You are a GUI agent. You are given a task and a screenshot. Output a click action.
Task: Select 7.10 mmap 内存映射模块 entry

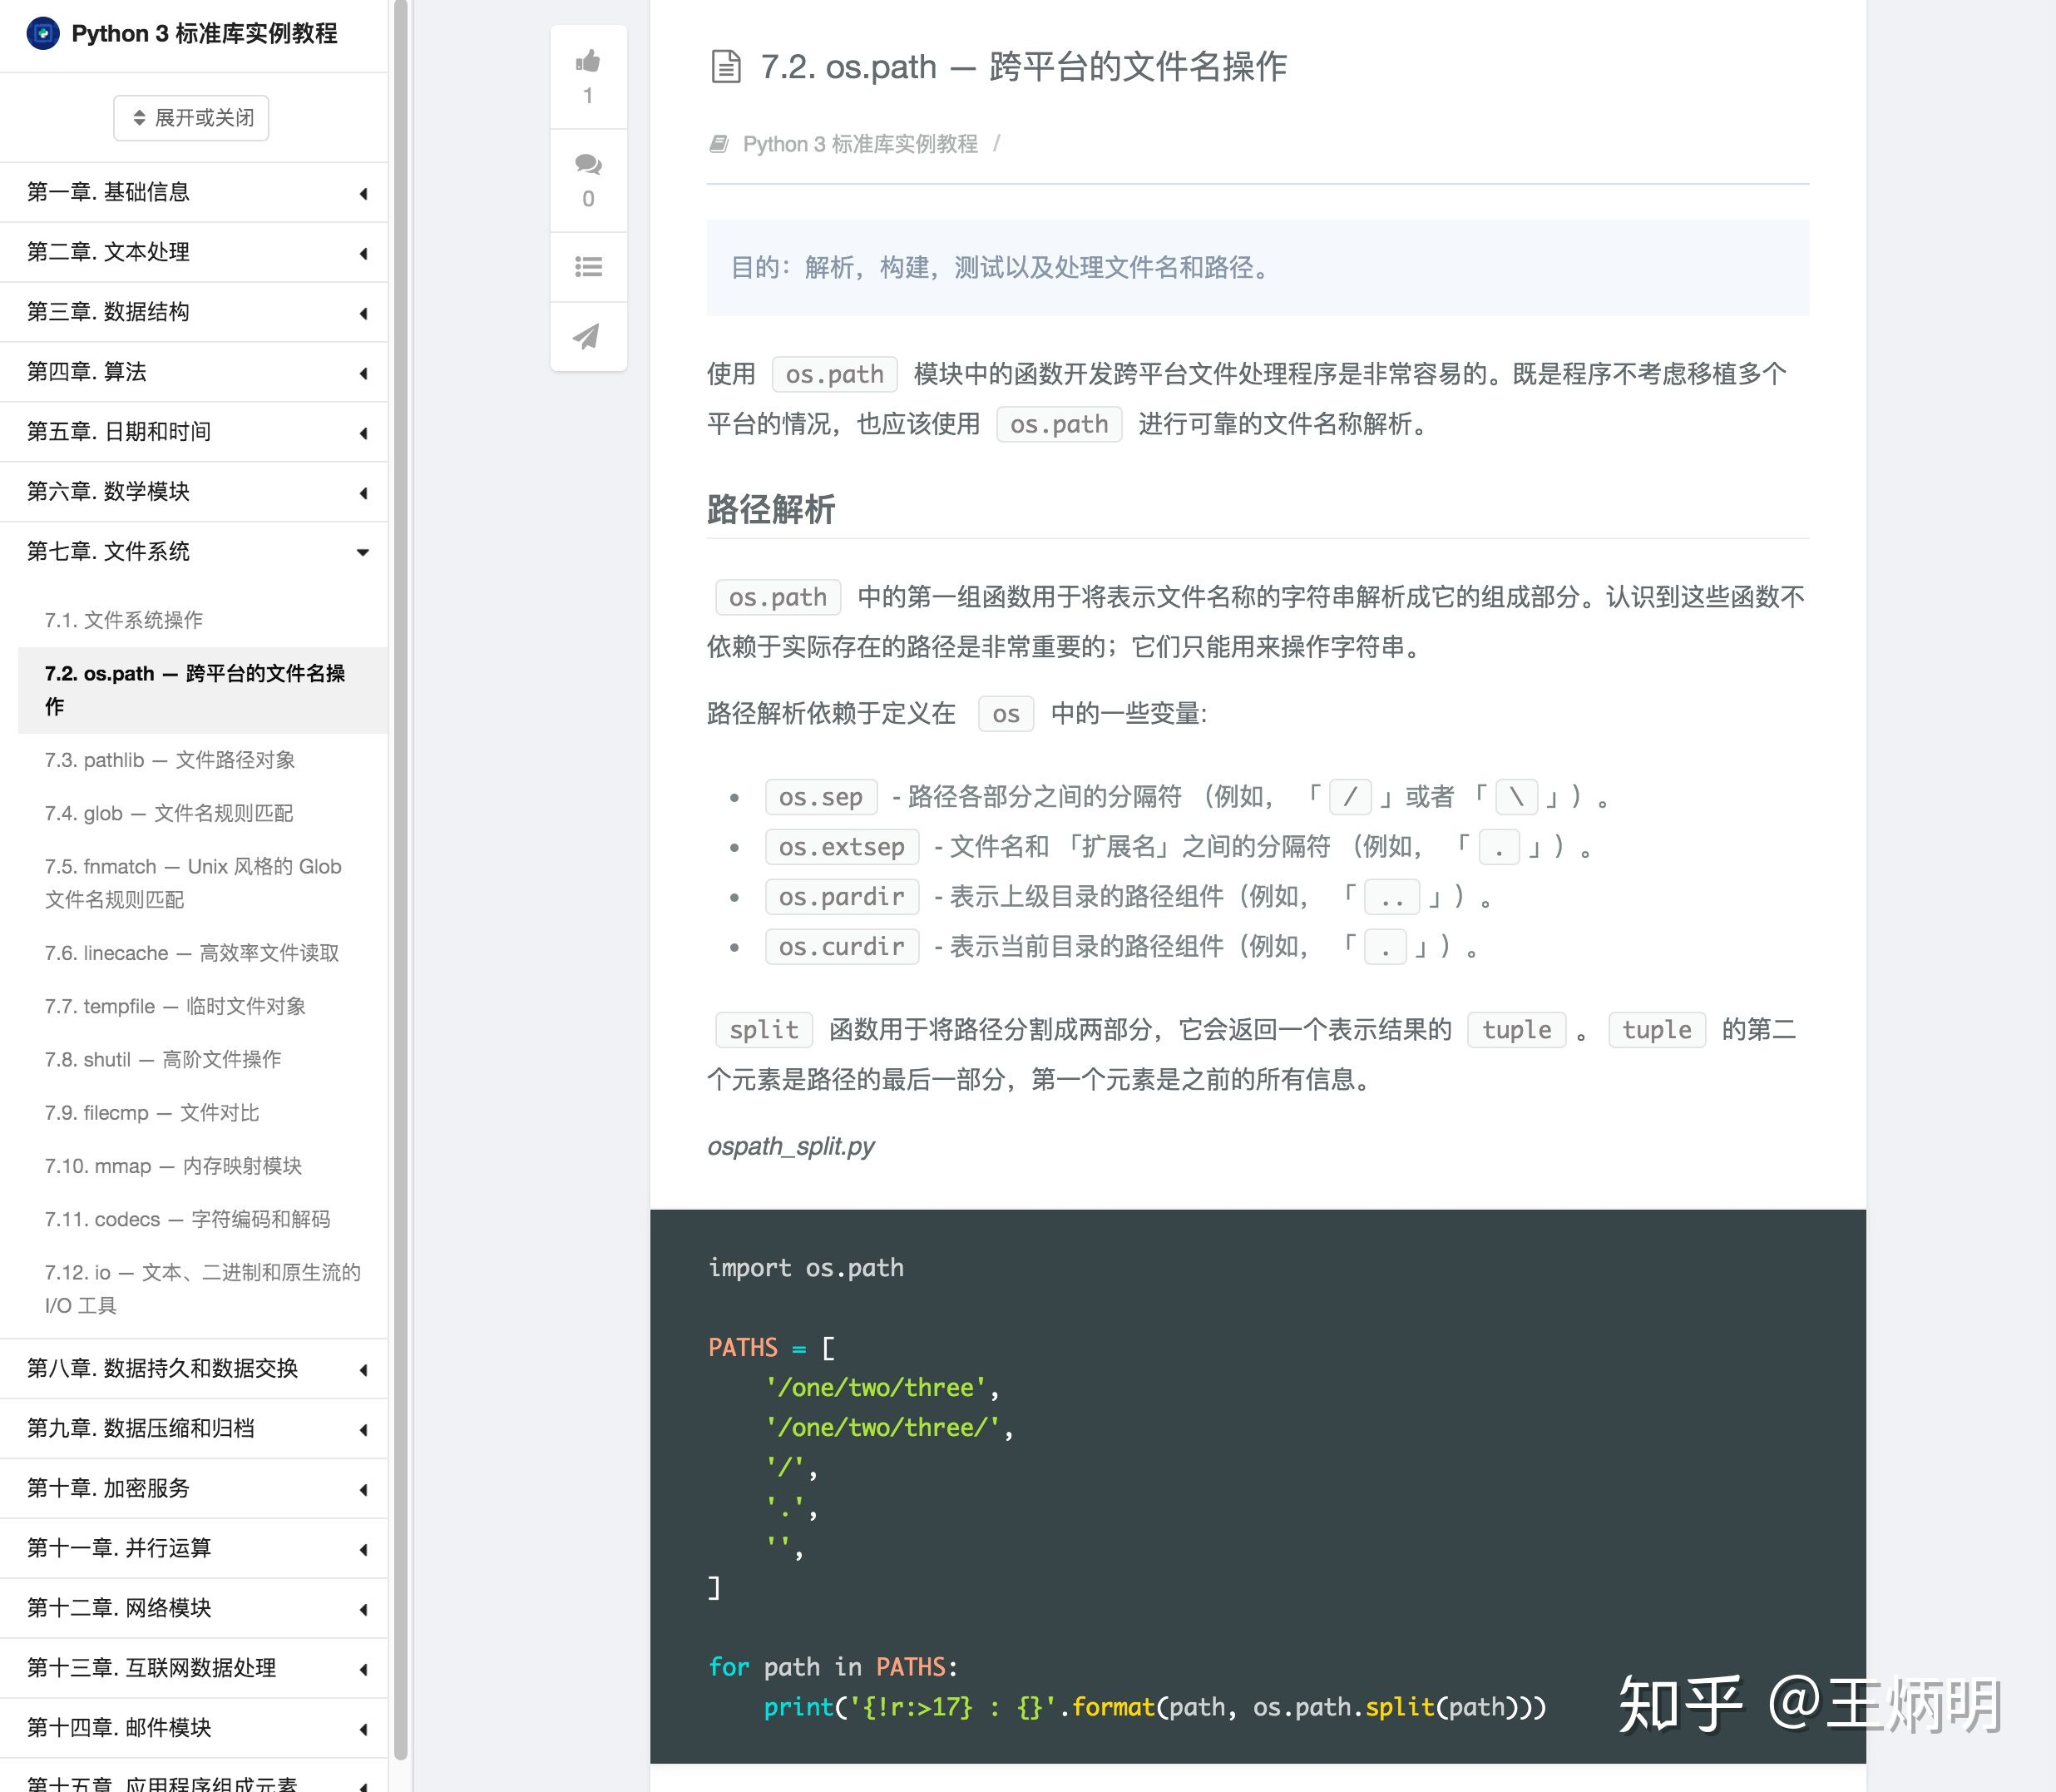pyautogui.click(x=173, y=1166)
